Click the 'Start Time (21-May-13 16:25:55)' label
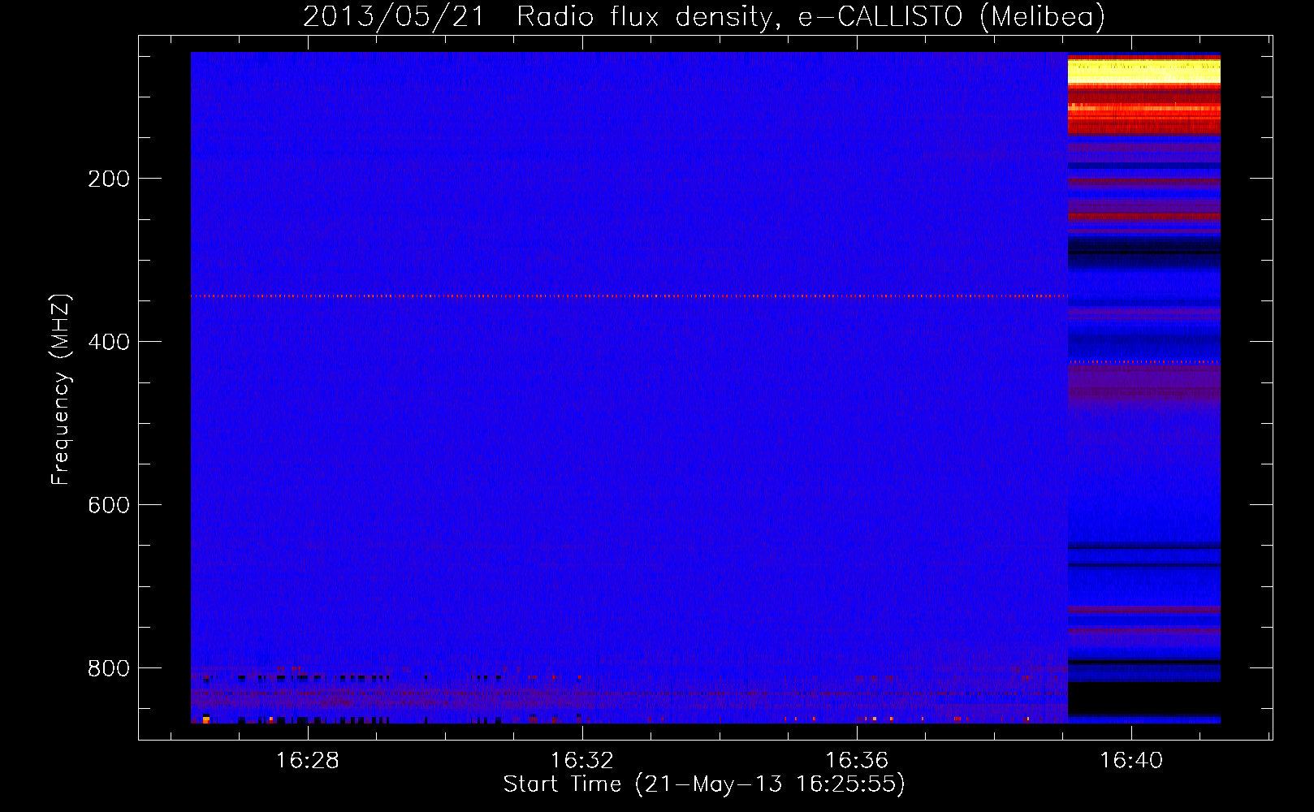1314x812 pixels. tap(704, 784)
